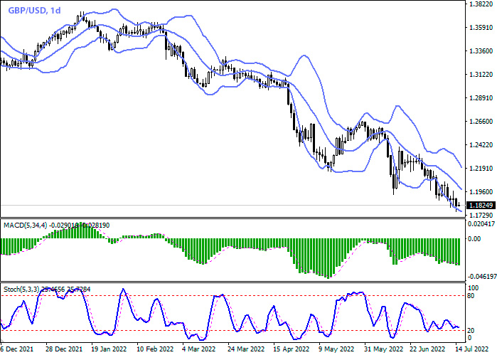Click the GBP/USD, 1d chart title

[x=34, y=11]
